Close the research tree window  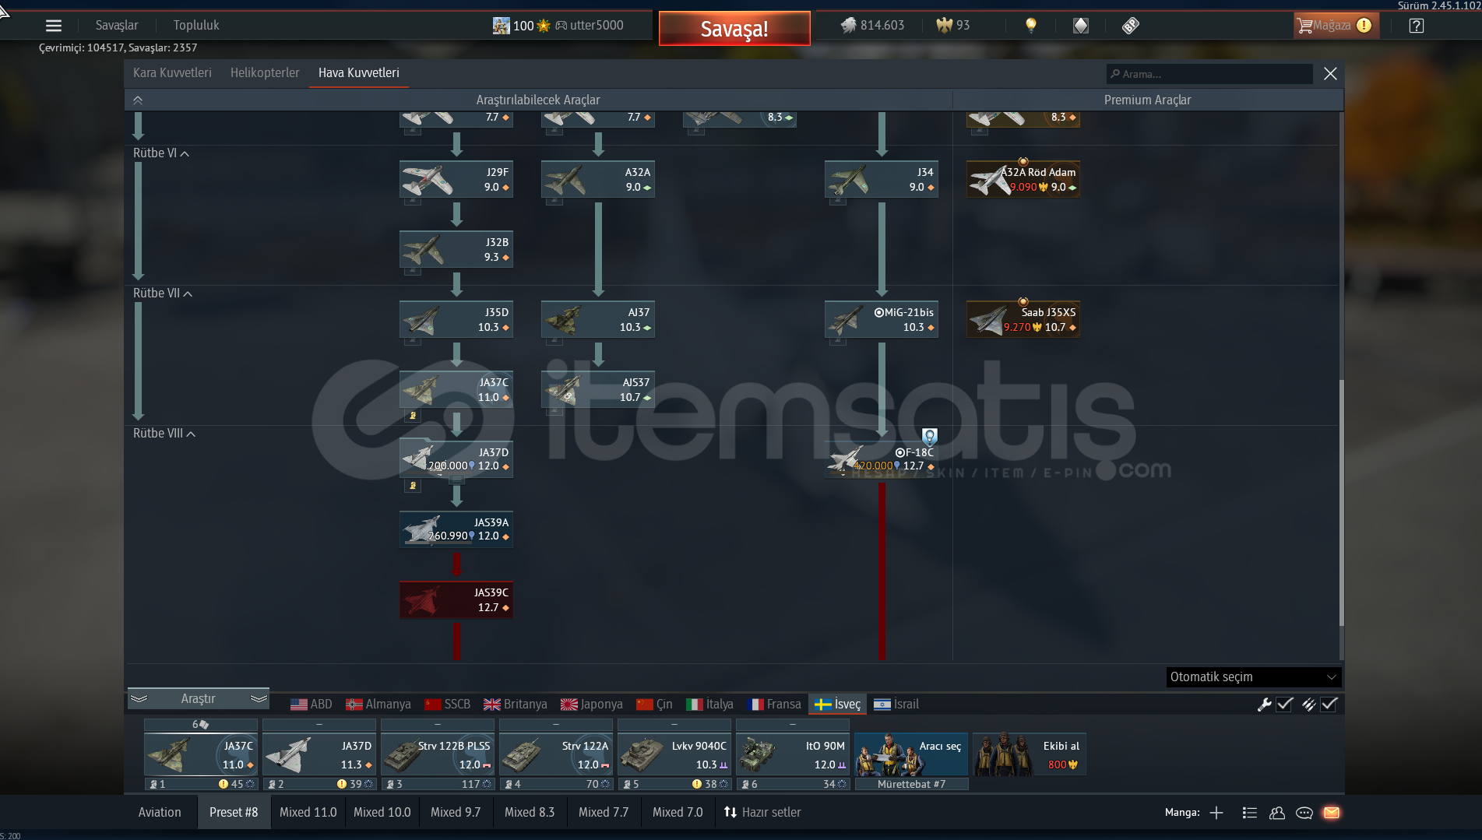[x=1330, y=73]
